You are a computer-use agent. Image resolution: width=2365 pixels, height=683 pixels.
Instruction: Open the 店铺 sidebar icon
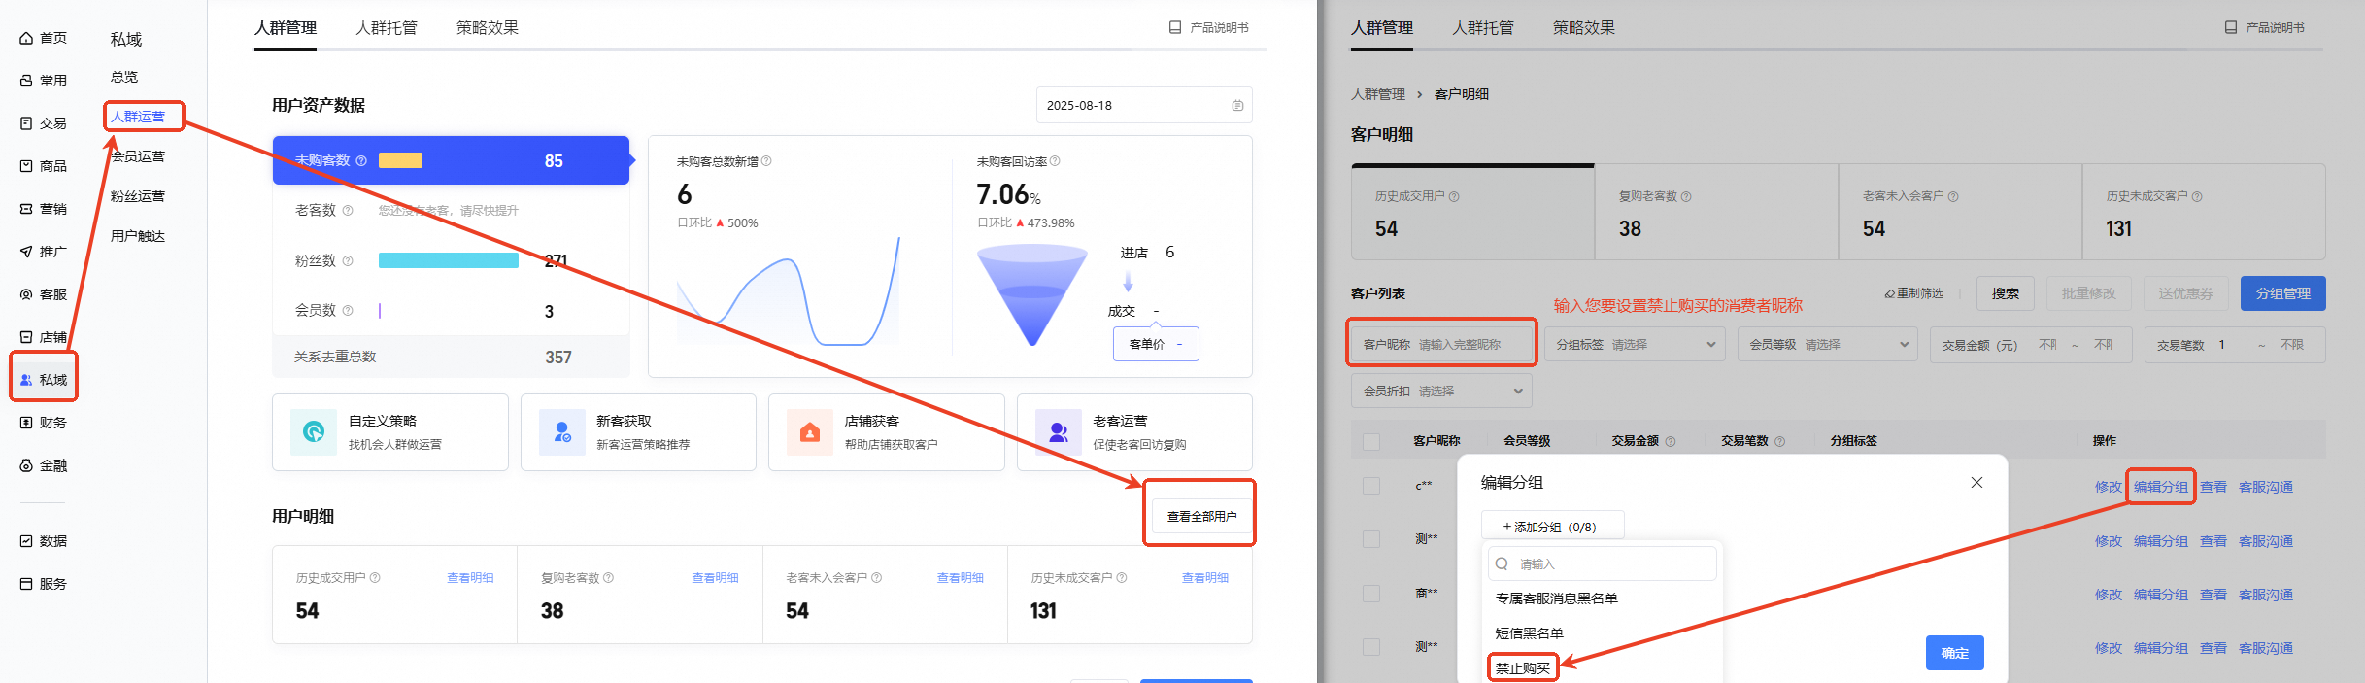pyautogui.click(x=26, y=337)
